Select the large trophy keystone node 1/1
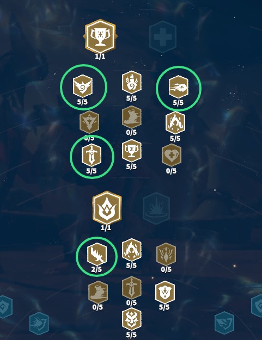 pyautogui.click(x=100, y=36)
